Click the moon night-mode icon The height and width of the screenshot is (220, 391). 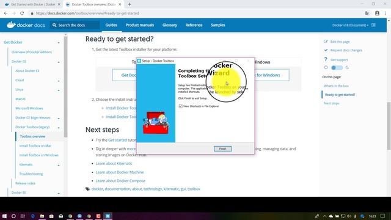pos(347,68)
